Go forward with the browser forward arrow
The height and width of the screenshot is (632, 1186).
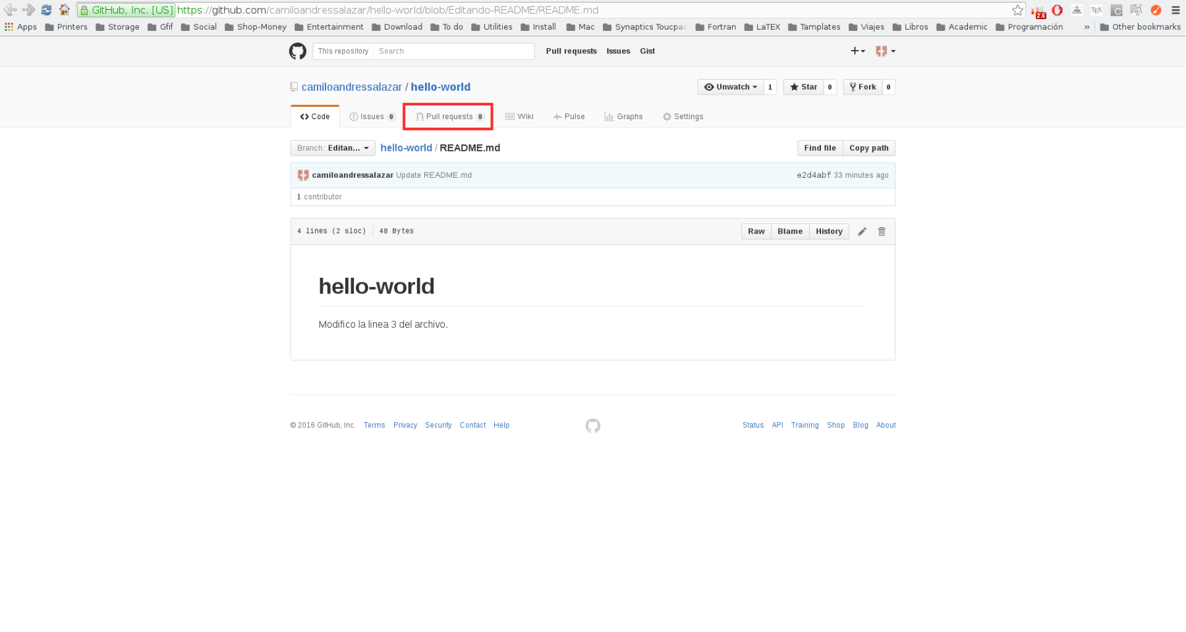pyautogui.click(x=28, y=10)
